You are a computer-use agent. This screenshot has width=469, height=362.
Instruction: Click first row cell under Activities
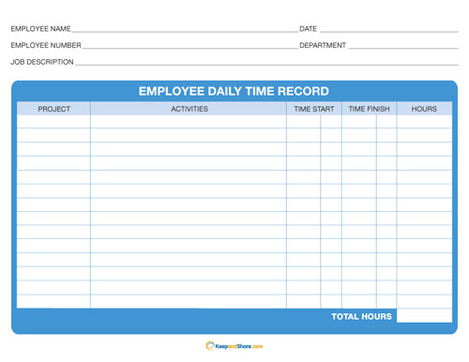pyautogui.click(x=189, y=122)
